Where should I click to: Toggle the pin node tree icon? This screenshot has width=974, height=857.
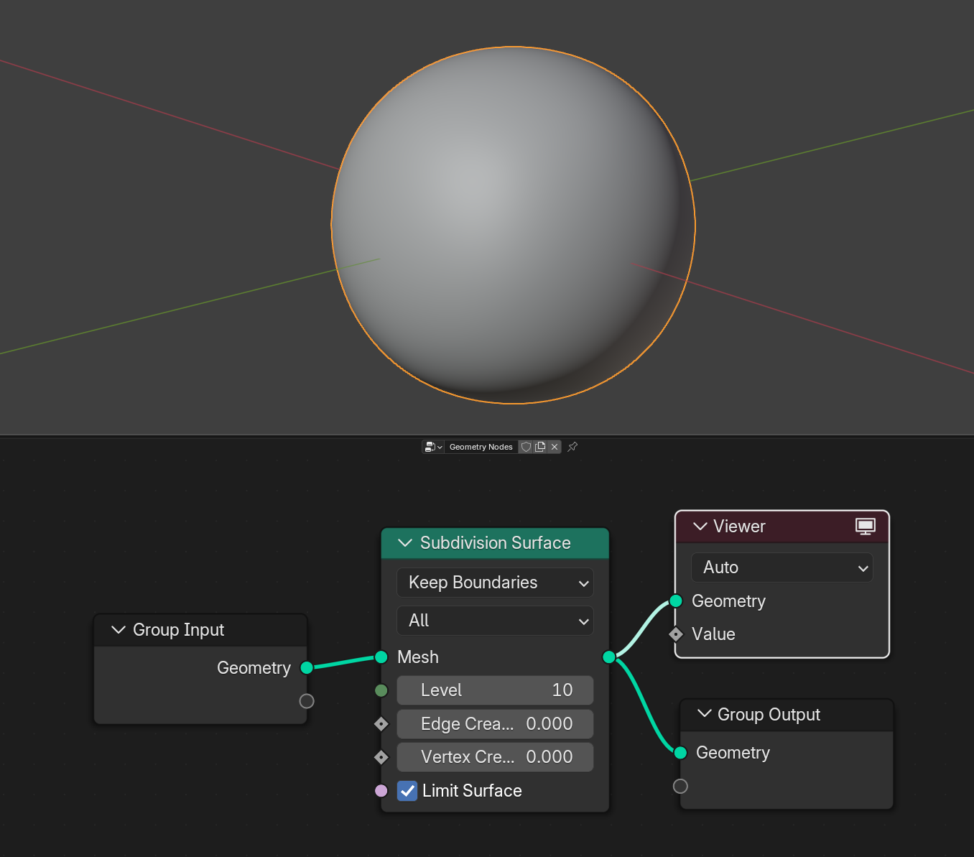[572, 447]
